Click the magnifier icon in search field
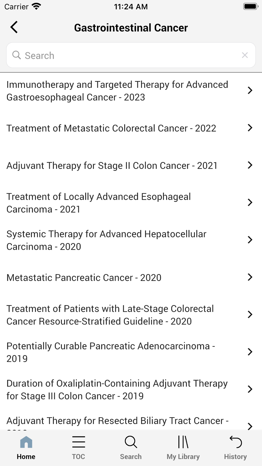262x466 pixels. [x=17, y=55]
